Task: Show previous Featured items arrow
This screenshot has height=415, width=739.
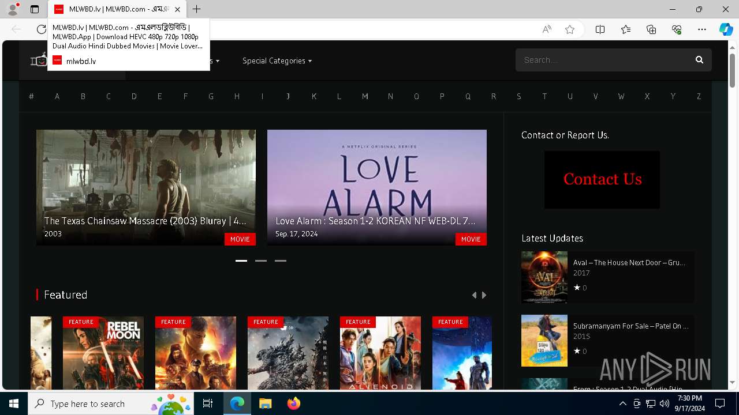Action: pos(474,295)
